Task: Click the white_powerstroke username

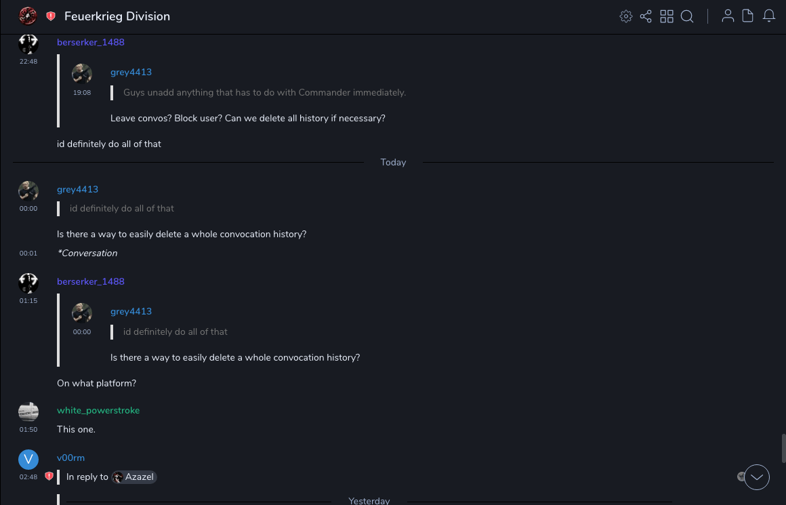Action: tap(98, 411)
